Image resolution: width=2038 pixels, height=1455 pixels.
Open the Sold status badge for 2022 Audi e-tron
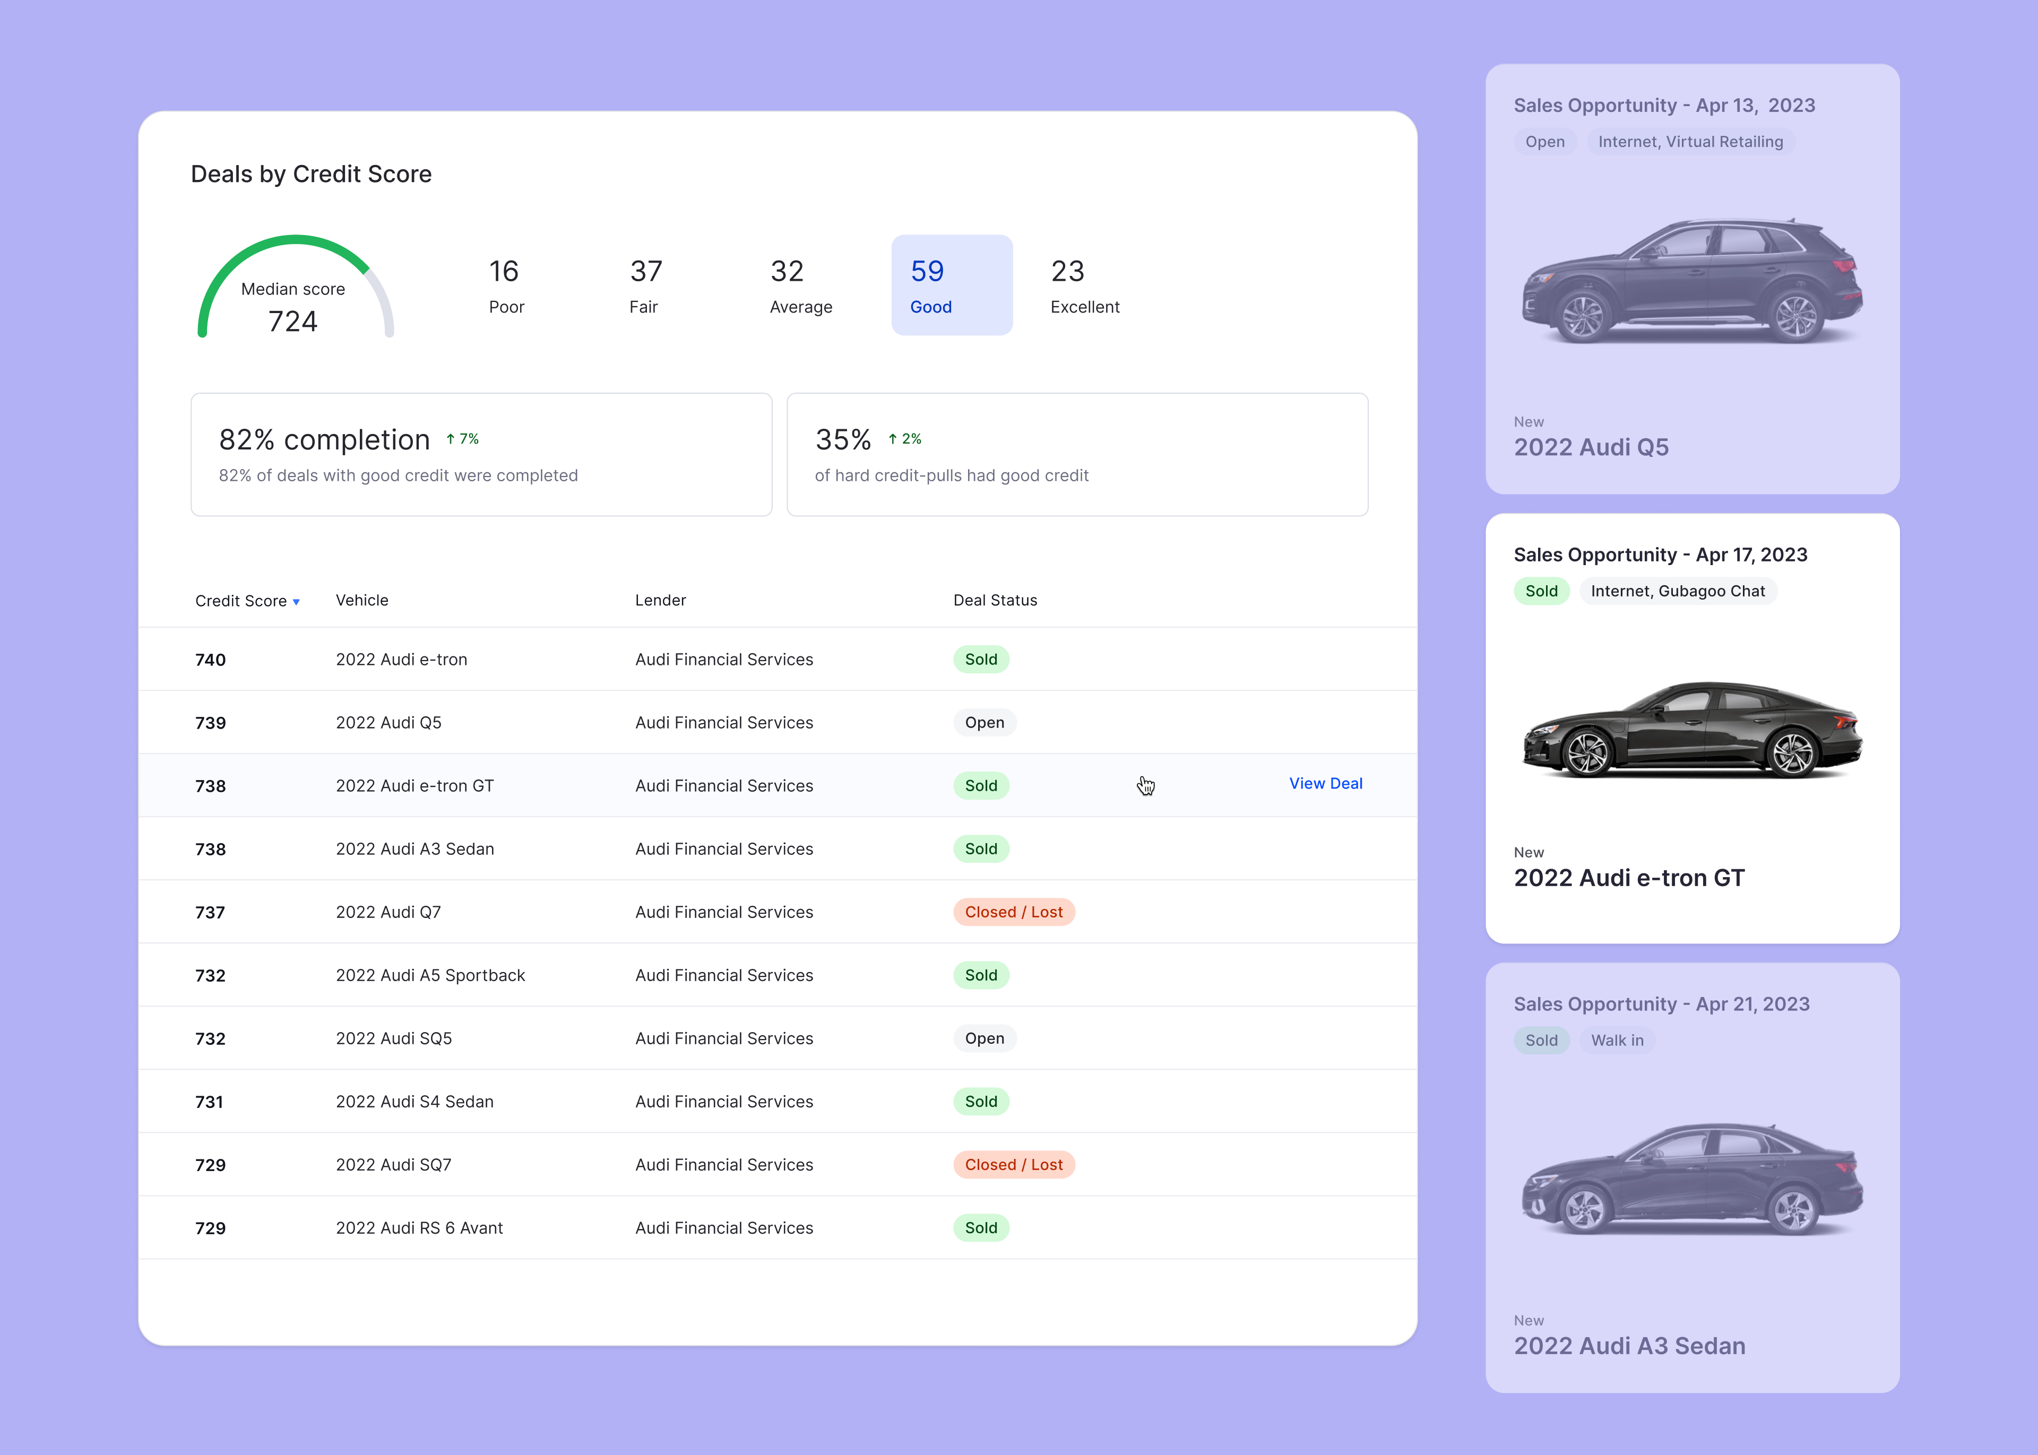(x=981, y=659)
